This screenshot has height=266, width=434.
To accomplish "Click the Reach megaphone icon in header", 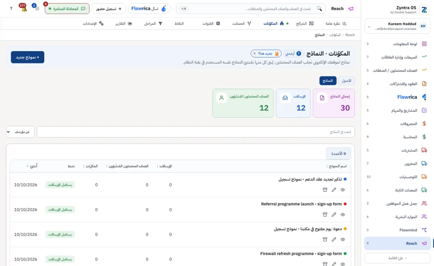I will pyautogui.click(x=351, y=9).
